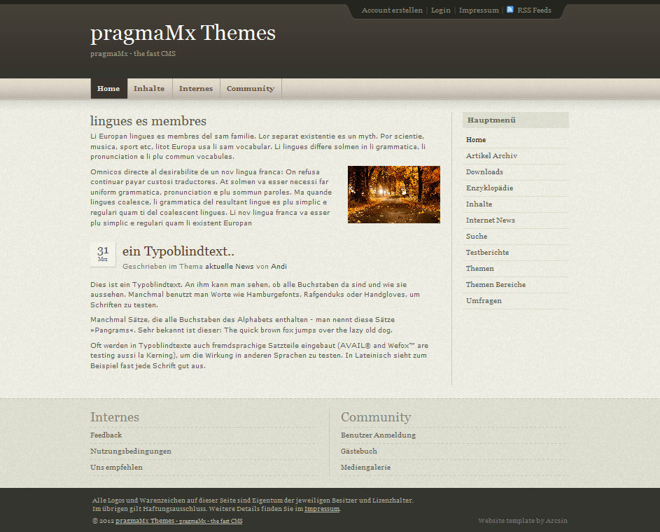
Task: Click the Community footer section heading
Action: pos(376,417)
